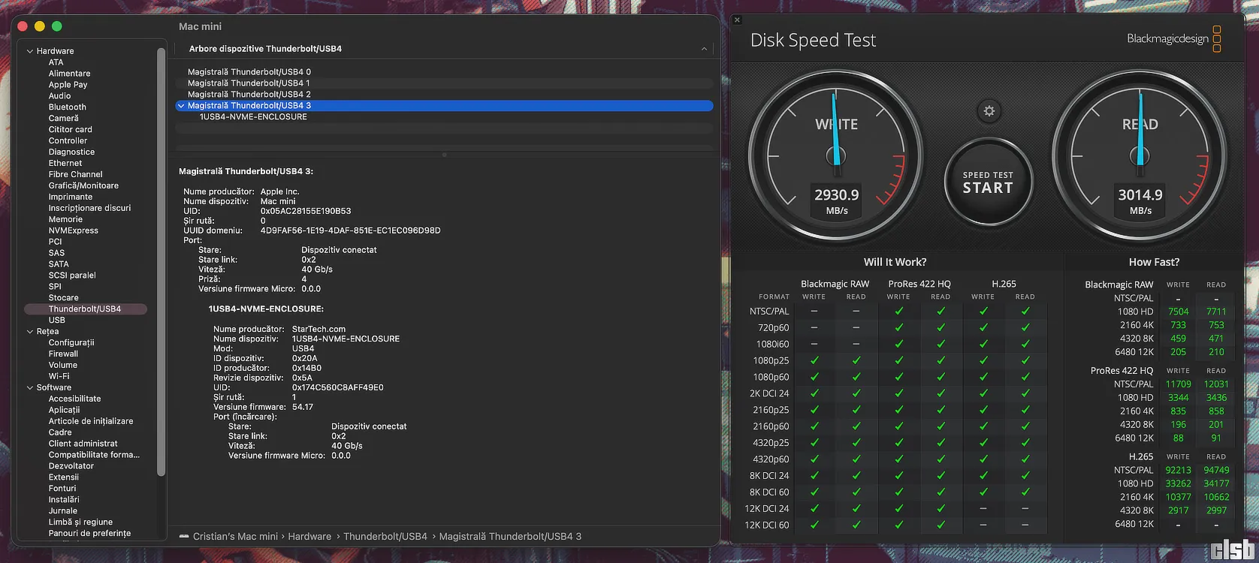The height and width of the screenshot is (563, 1259).
Task: Open NVMExpress in the sidebar
Action: click(73, 230)
